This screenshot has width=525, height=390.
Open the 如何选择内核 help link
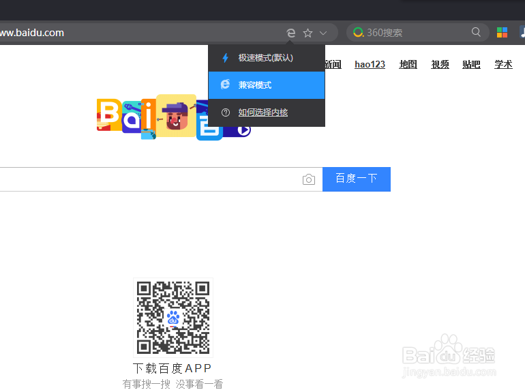pos(262,112)
